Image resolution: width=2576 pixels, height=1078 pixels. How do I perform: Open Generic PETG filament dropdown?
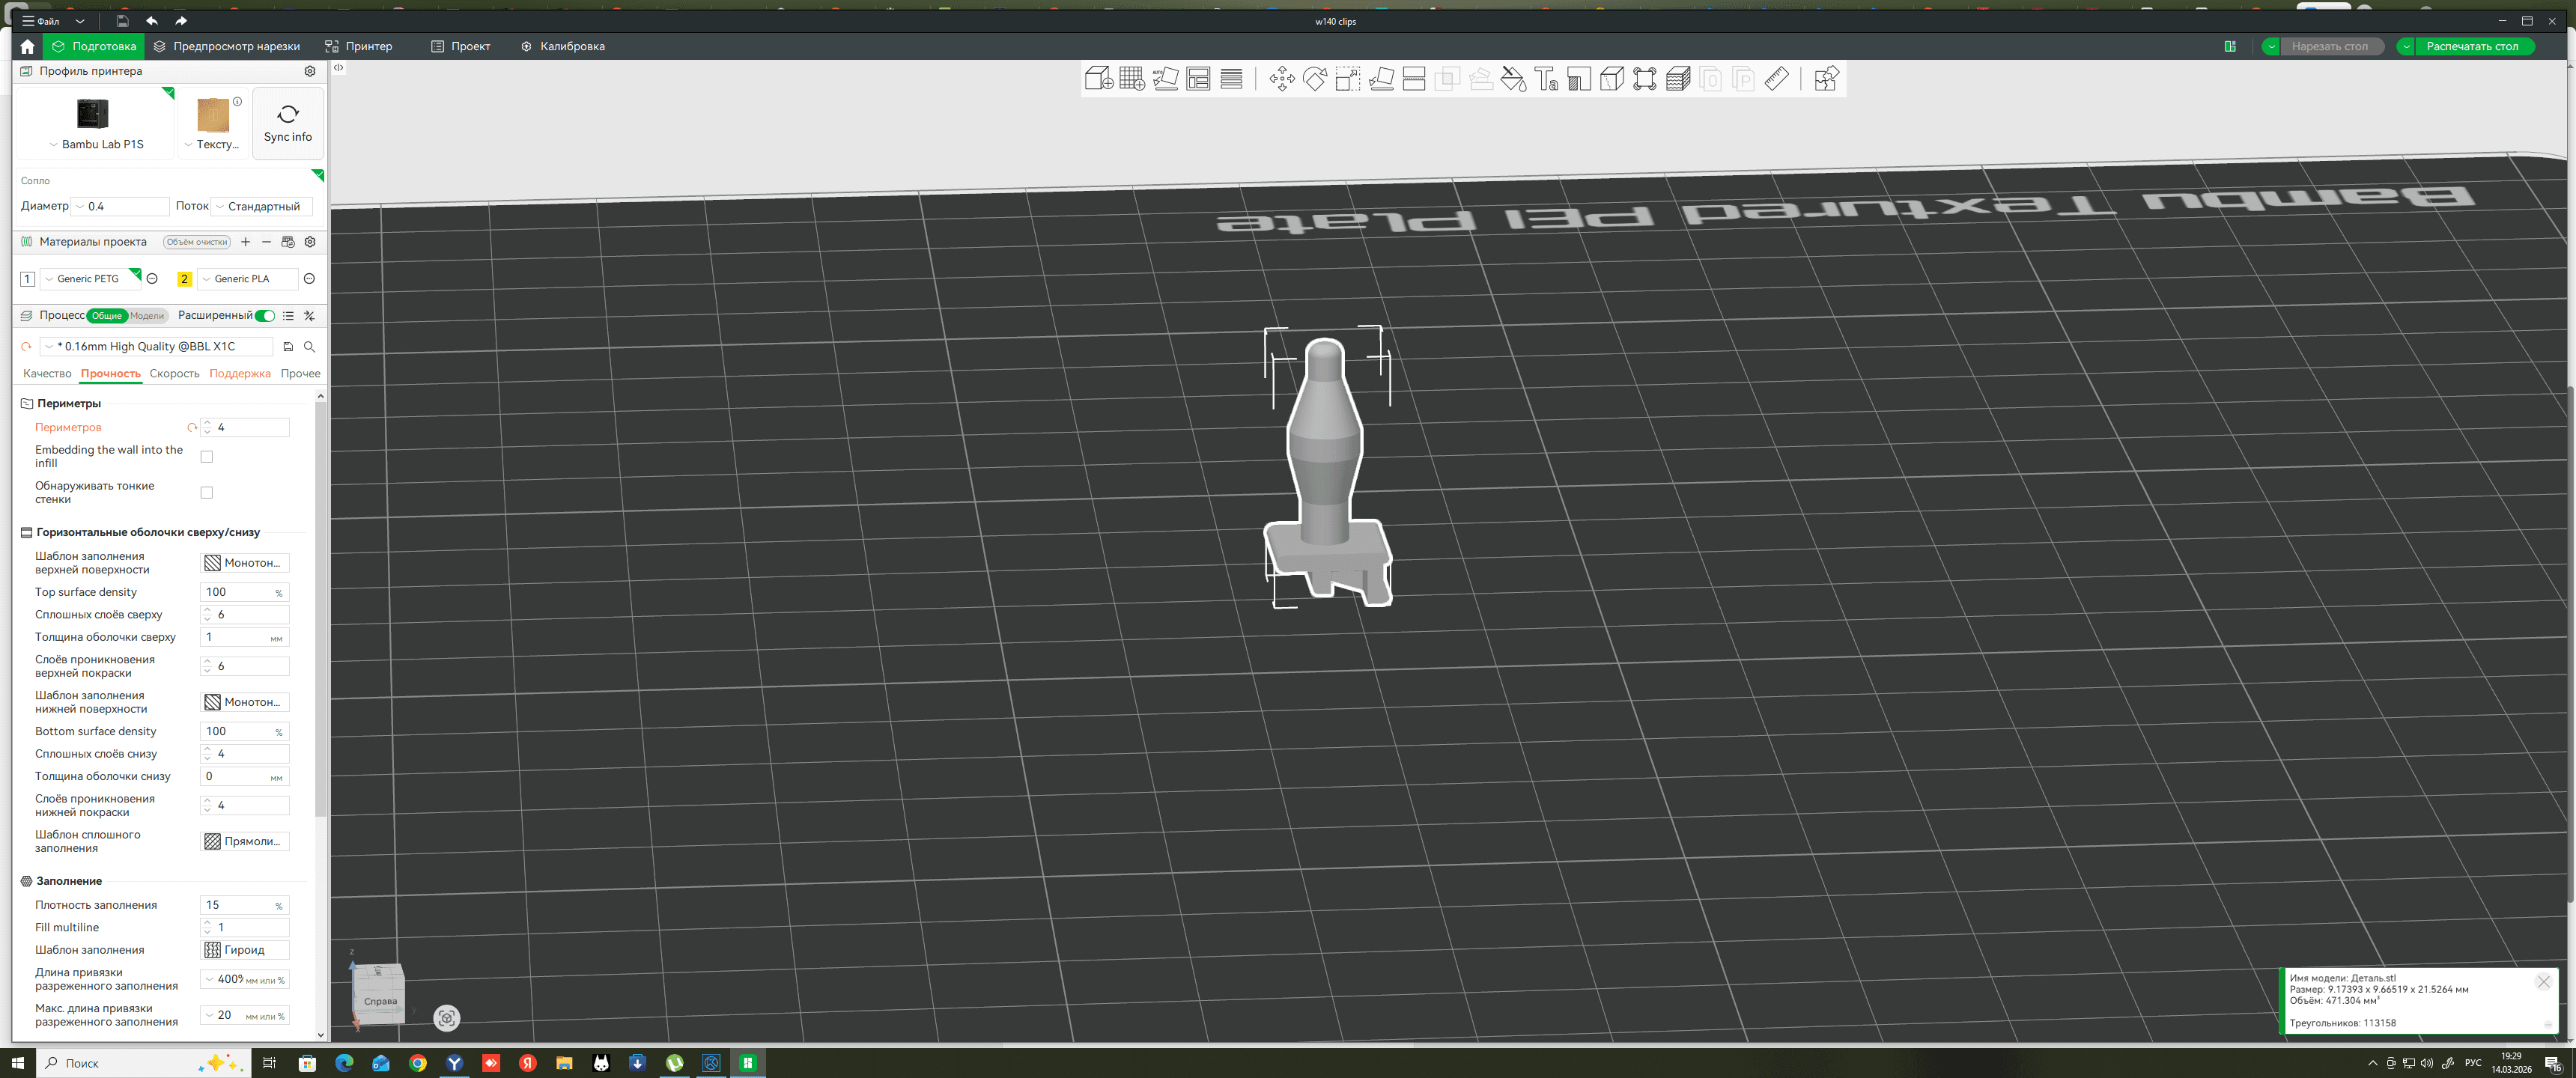point(89,279)
